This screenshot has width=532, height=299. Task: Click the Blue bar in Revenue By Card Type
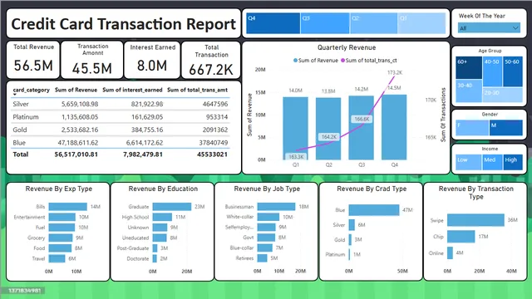point(374,210)
